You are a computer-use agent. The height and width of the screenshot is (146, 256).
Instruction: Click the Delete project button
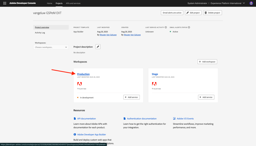(212, 13)
